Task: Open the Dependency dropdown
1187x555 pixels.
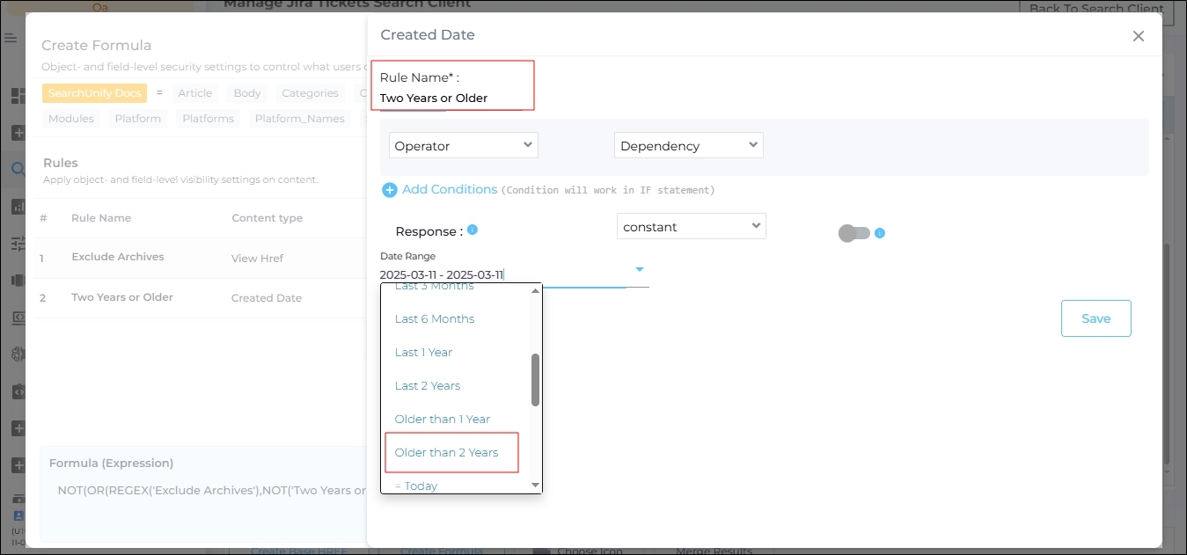Action: pos(688,146)
